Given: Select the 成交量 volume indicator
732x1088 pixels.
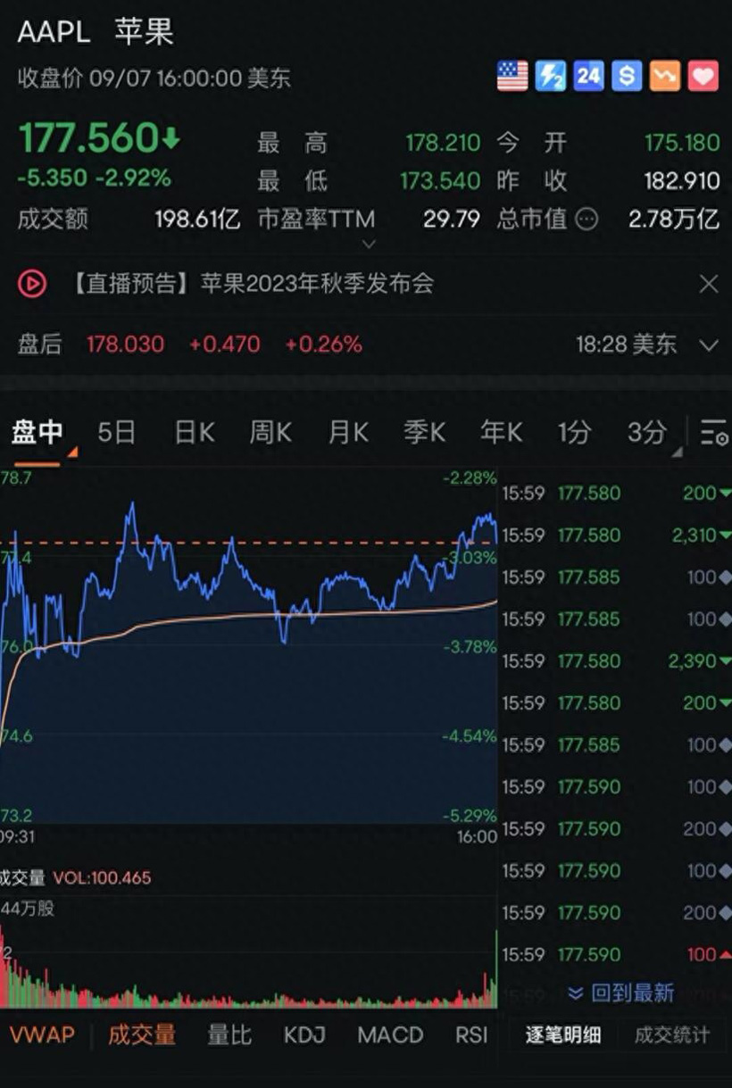Looking at the screenshot, I should [x=142, y=1035].
